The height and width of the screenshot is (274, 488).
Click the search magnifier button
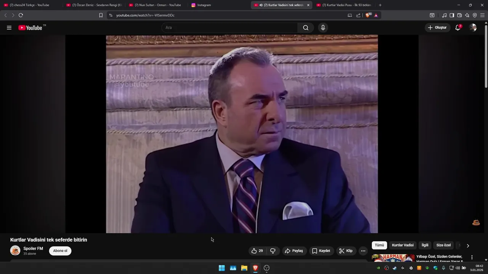point(306,27)
